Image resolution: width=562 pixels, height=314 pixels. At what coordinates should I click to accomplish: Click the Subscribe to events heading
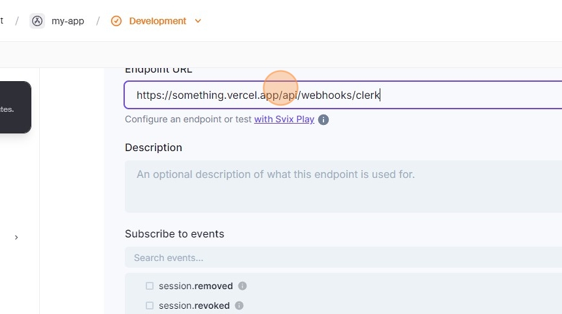174,234
